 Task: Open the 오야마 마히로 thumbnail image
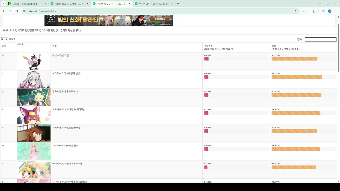pos(34,151)
